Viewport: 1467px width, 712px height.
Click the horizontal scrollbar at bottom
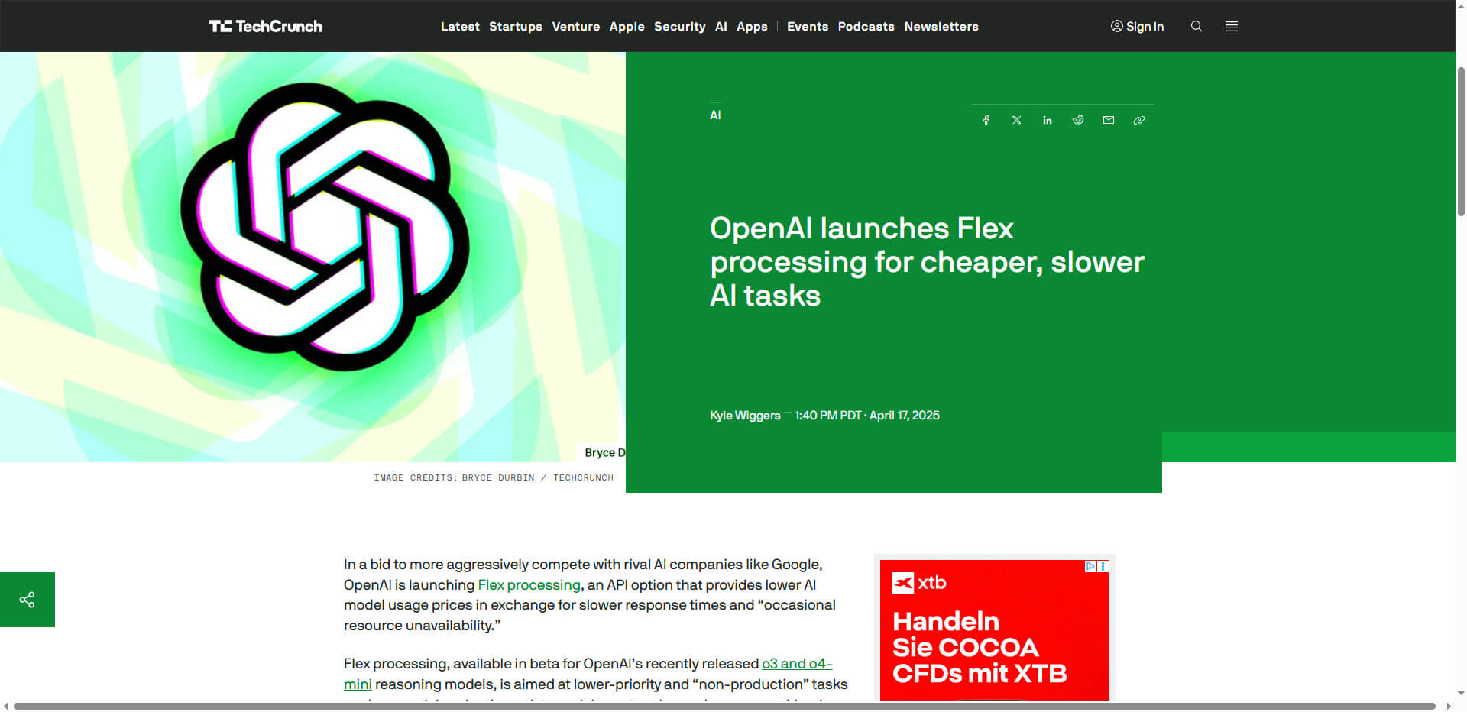[x=724, y=706]
